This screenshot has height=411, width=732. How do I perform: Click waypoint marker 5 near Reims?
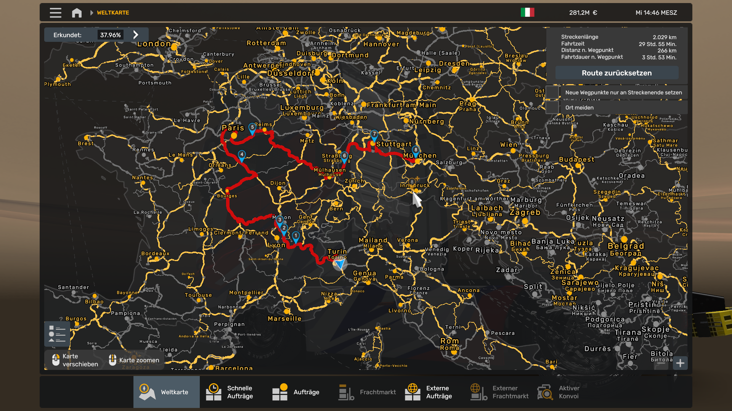pos(252,128)
